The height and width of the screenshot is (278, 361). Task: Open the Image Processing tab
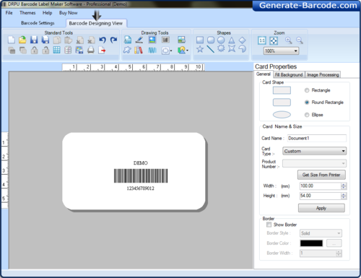(x=323, y=75)
